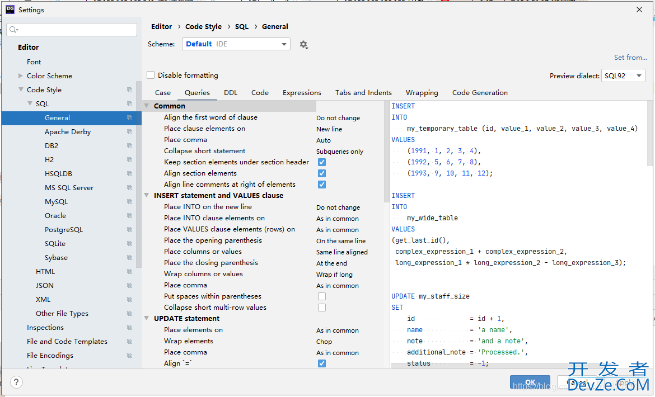Open the Scheme dropdown
Viewport: 655px width, 397px height.
[x=236, y=44]
